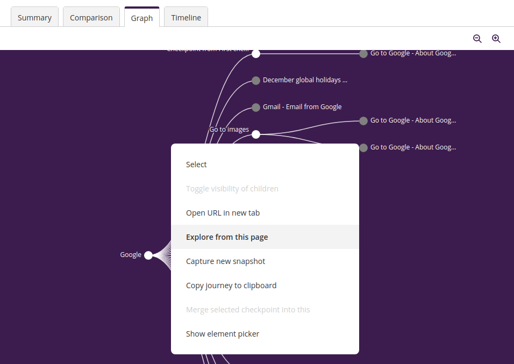Select the Graph tab
514x364 pixels.
pos(142,17)
